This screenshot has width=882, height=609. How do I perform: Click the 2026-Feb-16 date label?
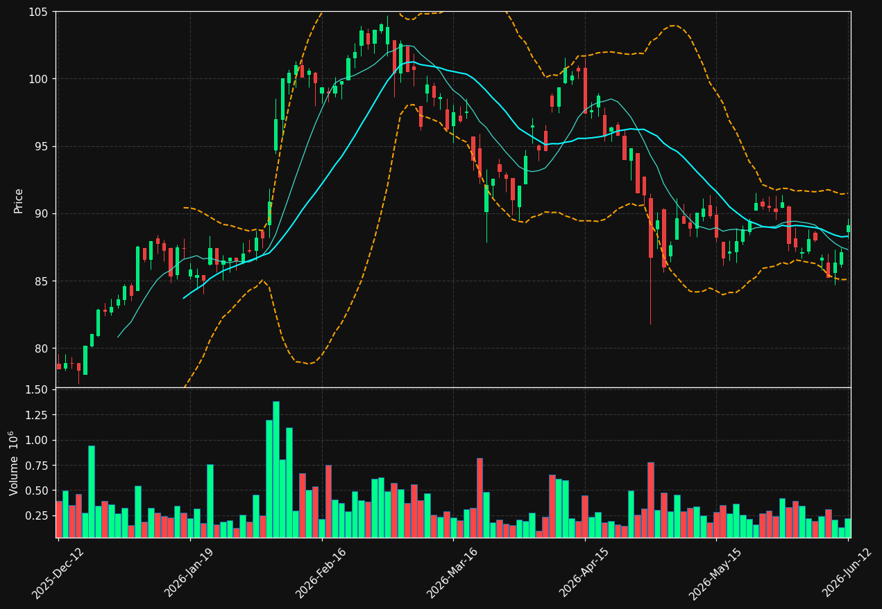321,572
